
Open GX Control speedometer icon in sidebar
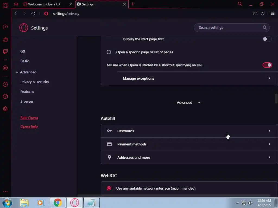click(5, 27)
